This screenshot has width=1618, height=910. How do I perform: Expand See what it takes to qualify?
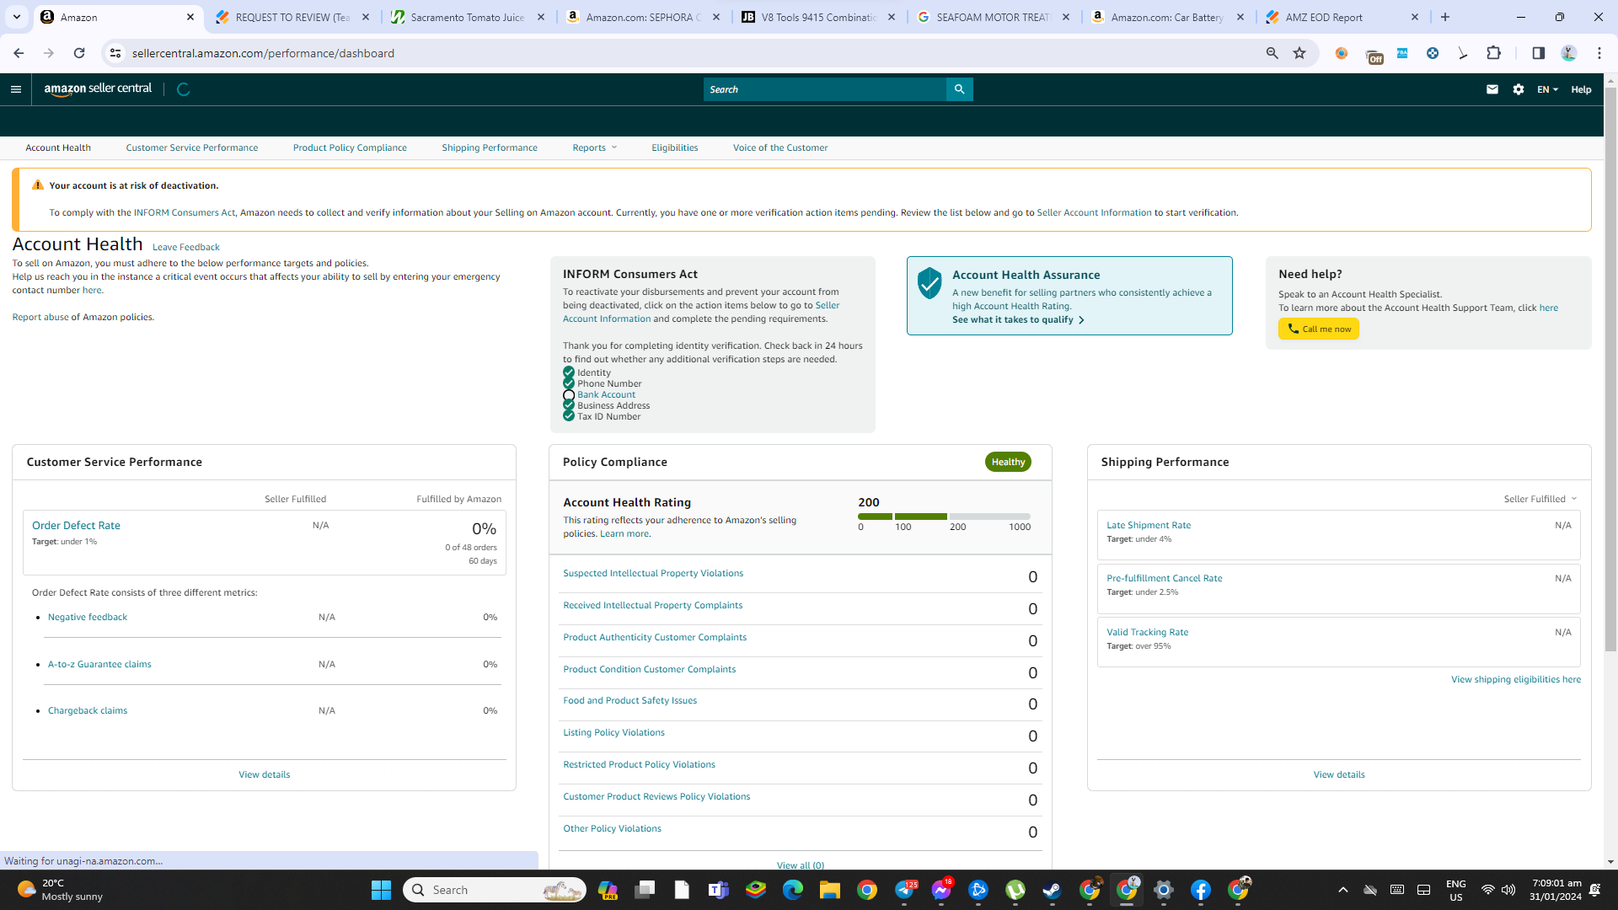pos(1018,320)
